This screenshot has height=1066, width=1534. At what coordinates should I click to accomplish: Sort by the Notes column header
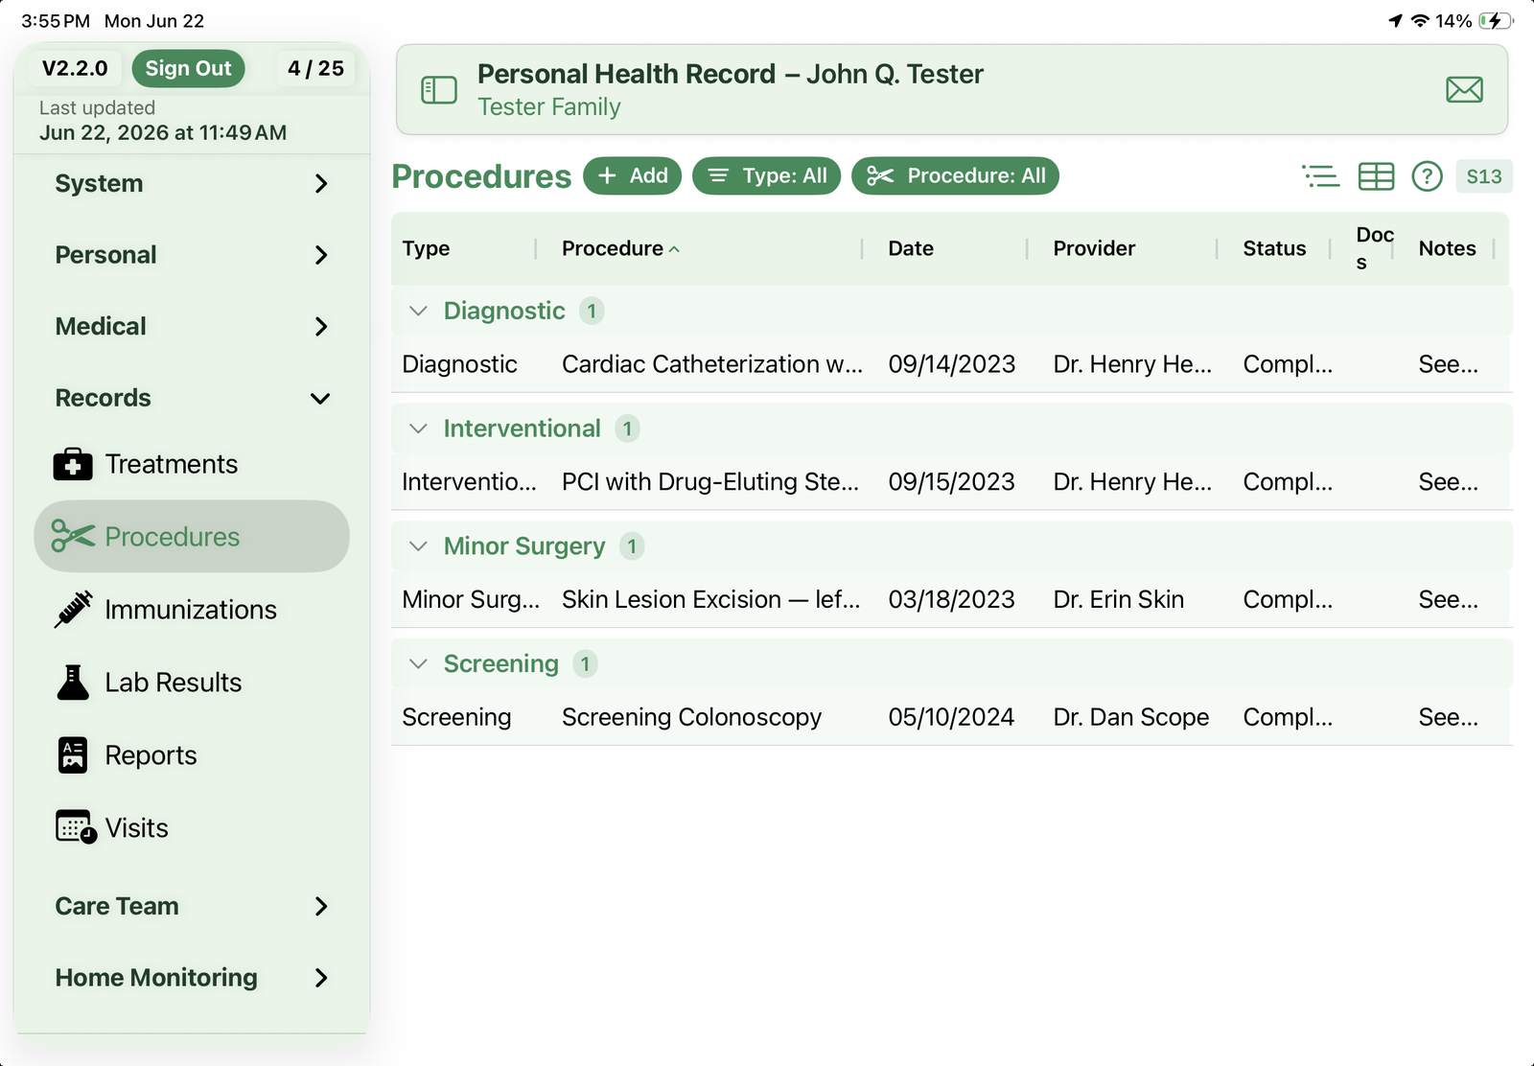(x=1447, y=248)
